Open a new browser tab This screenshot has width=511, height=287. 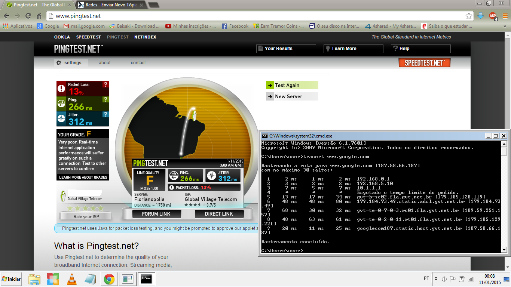coord(153,5)
